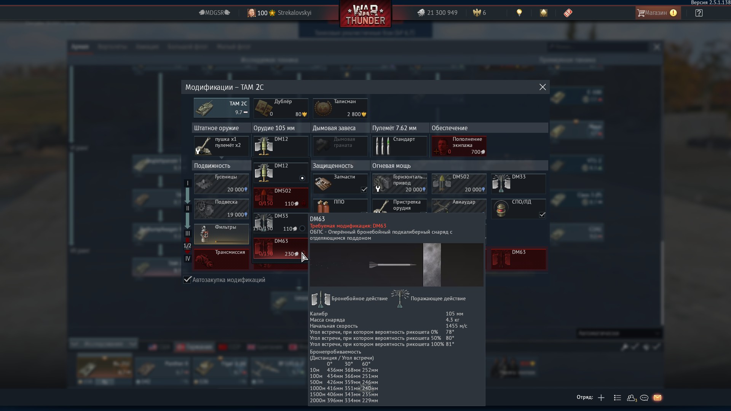
Task: Purchase the Талисман talisman item
Action: pyautogui.click(x=340, y=108)
